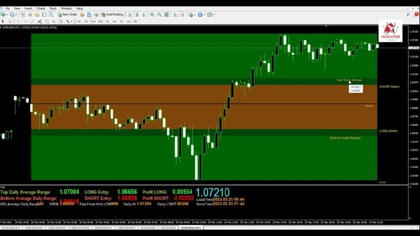This screenshot has width=420, height=236.
Task: Open the Charts menu
Action: click(41, 9)
